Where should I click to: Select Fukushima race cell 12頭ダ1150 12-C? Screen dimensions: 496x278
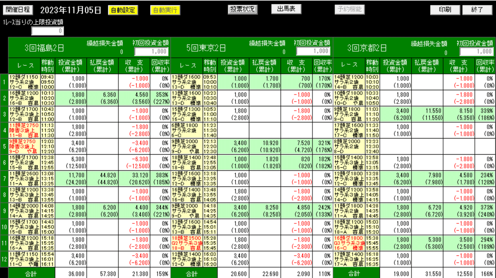24,82
